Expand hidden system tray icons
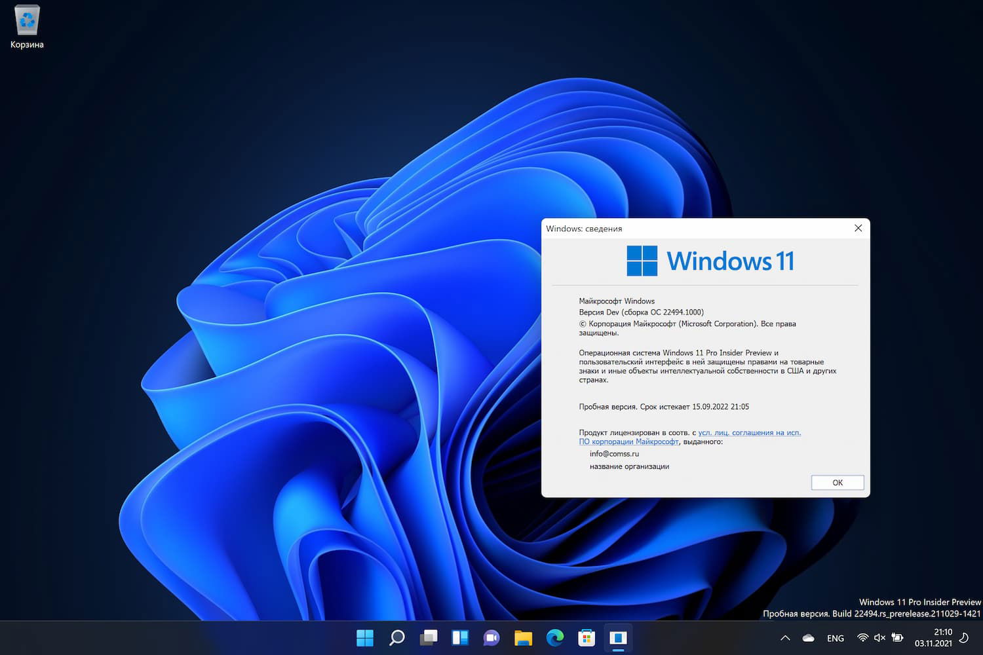The height and width of the screenshot is (655, 983). click(784, 637)
